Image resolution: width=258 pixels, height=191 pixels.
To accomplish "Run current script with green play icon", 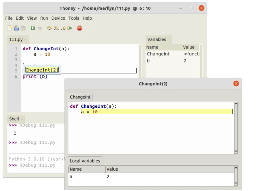I will pos(33,28).
